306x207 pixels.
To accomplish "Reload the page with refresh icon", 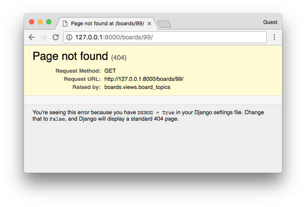I will point(56,37).
